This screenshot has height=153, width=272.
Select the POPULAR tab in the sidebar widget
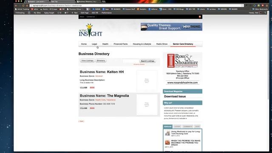pos(167,127)
